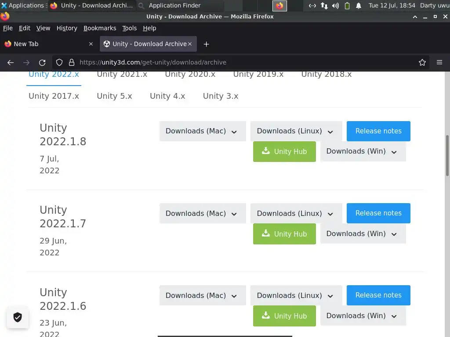Click Unity Hub button for Unity 2022.1.6
The width and height of the screenshot is (450, 337).
(284, 316)
